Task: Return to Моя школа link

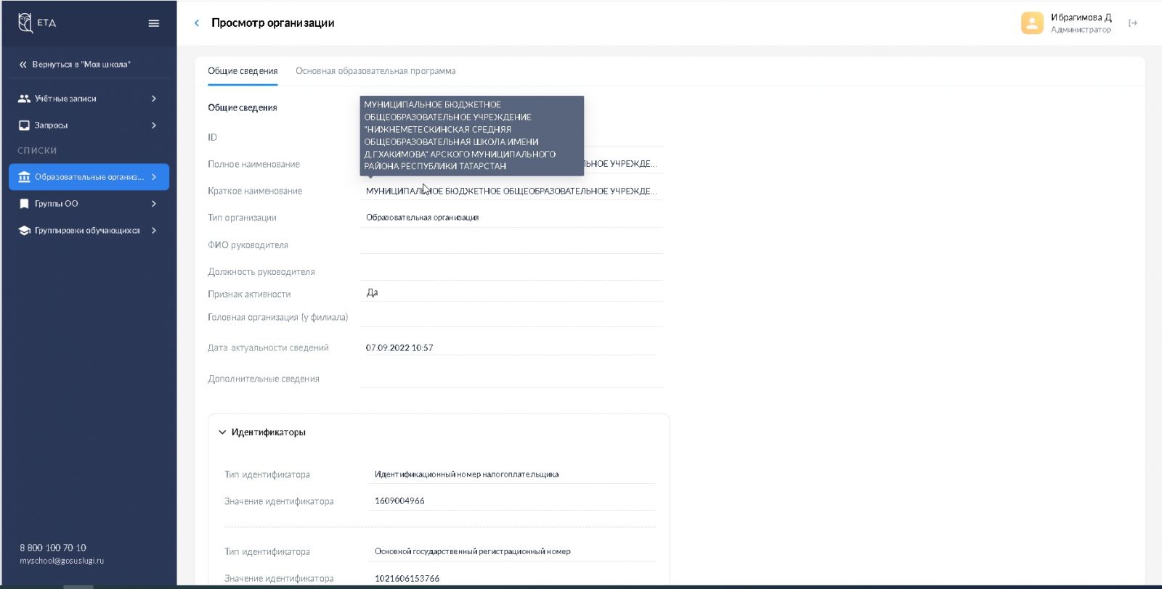Action: pos(75,65)
